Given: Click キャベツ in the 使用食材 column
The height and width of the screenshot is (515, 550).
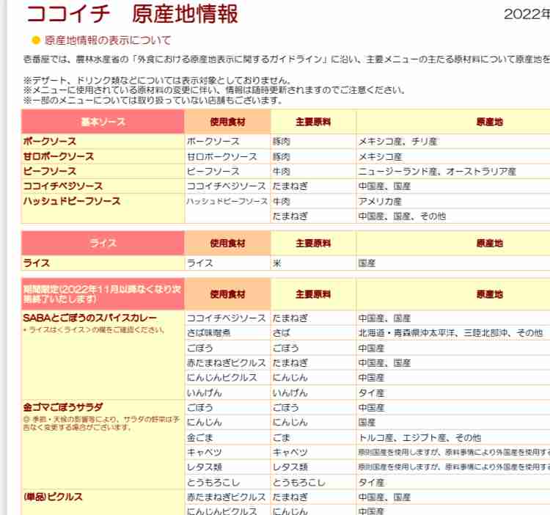Looking at the screenshot, I should click(204, 452).
